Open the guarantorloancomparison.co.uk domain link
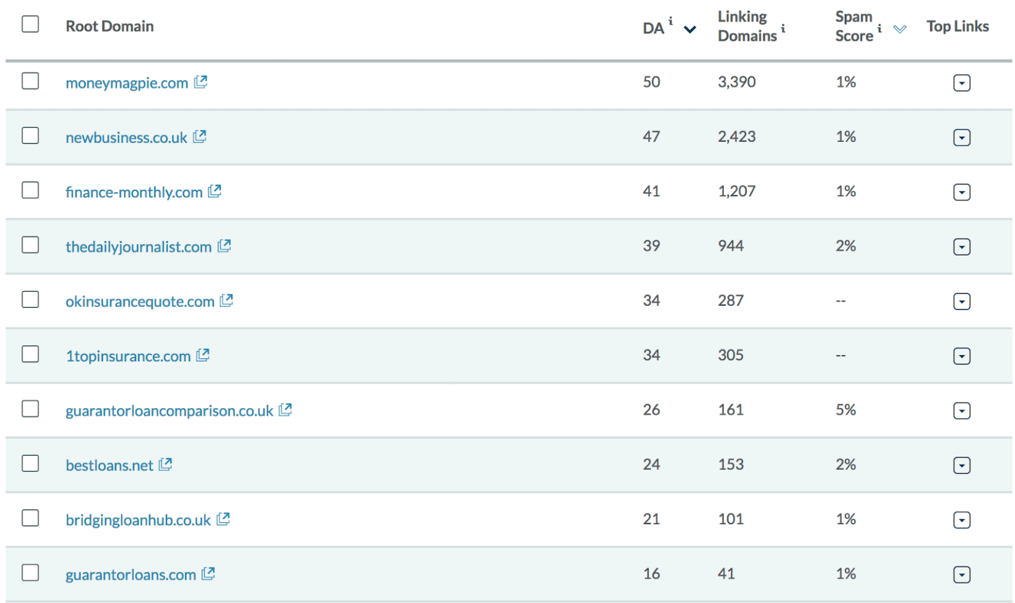1015x603 pixels. click(x=170, y=411)
